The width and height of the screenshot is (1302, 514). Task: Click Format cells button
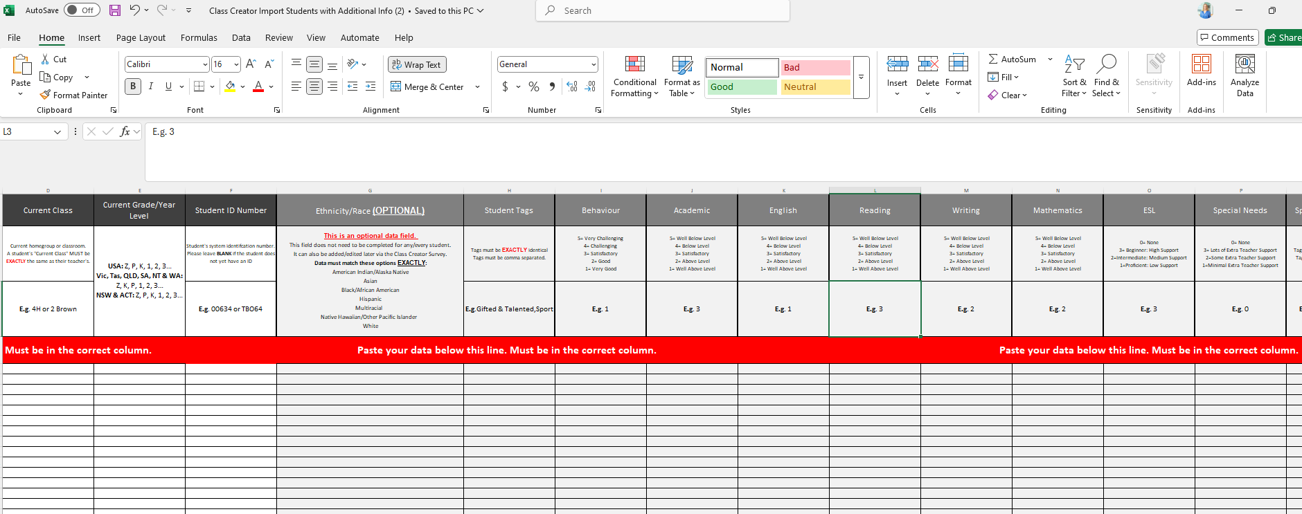(958, 75)
